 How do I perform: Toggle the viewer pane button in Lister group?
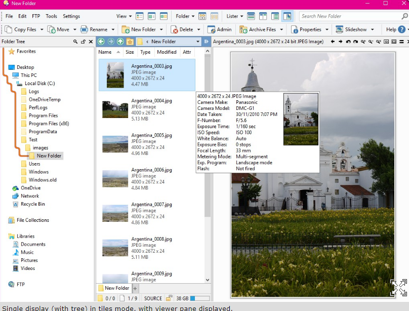coord(287,16)
